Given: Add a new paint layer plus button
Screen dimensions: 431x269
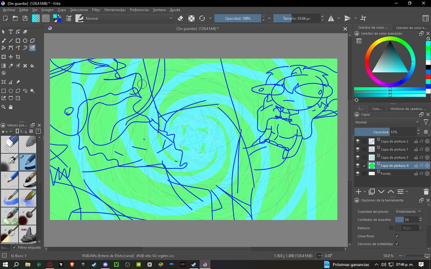Looking at the screenshot, I should (358, 192).
